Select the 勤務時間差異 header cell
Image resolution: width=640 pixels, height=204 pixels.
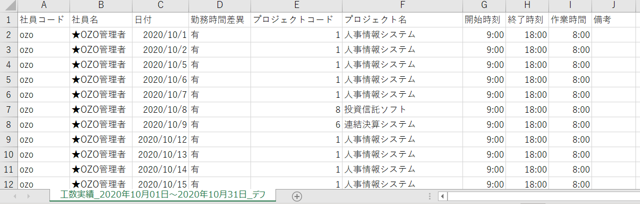219,20
